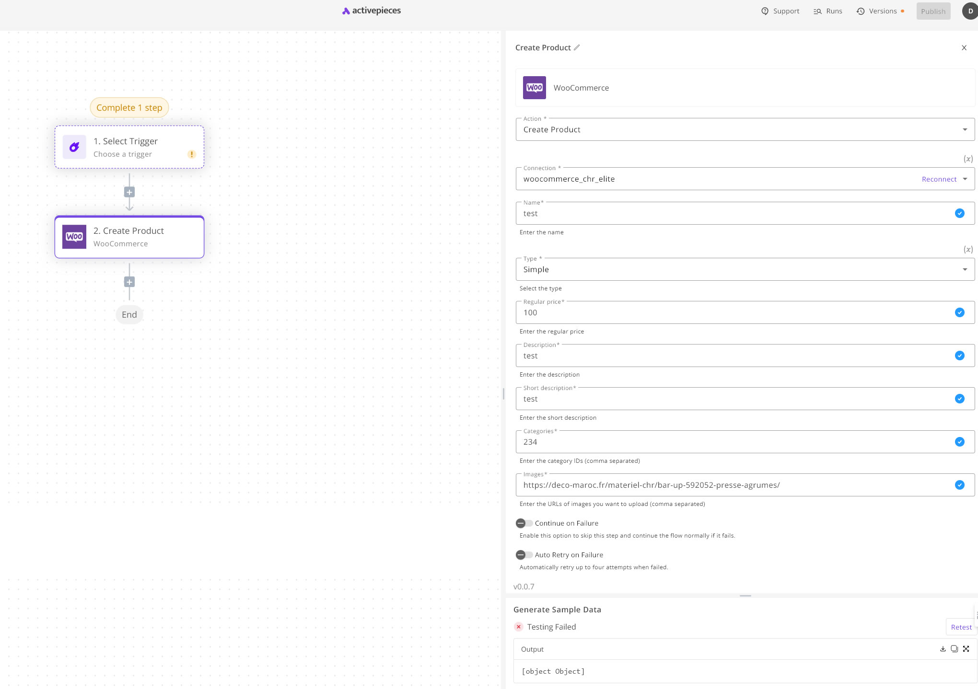Expand the Type dropdown
This screenshot has width=978, height=689.
[745, 269]
